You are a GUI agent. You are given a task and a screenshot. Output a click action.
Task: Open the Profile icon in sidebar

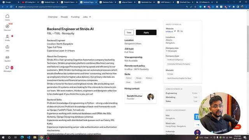[x=7, y=37]
